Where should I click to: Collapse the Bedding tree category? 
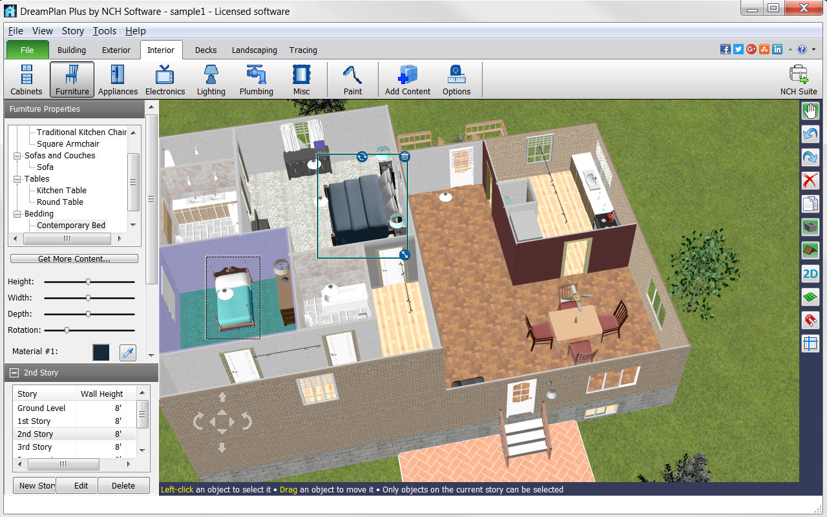(x=17, y=213)
